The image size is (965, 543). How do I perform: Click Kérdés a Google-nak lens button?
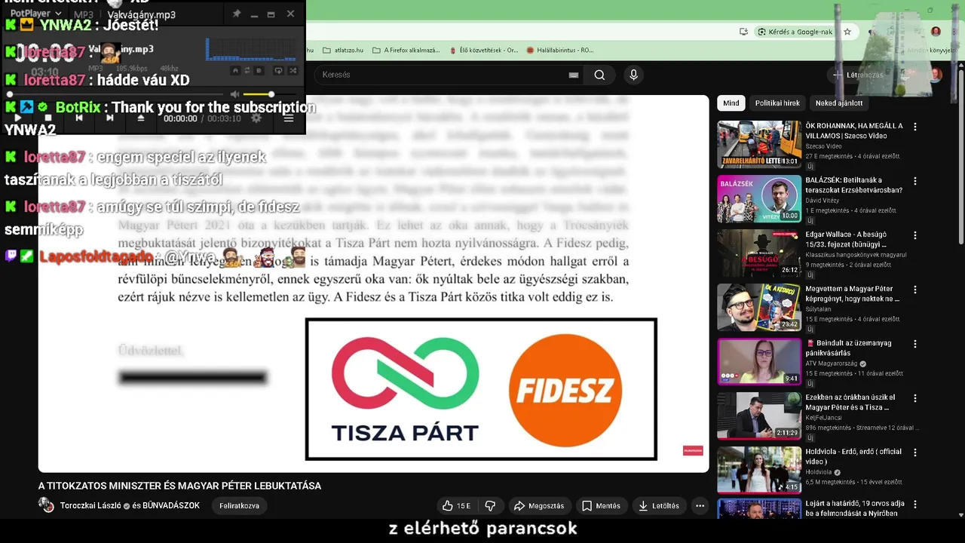[794, 32]
